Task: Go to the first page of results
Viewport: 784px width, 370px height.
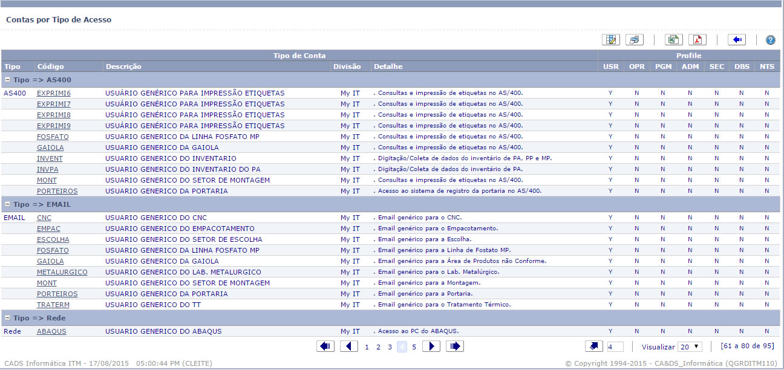Action: [325, 346]
